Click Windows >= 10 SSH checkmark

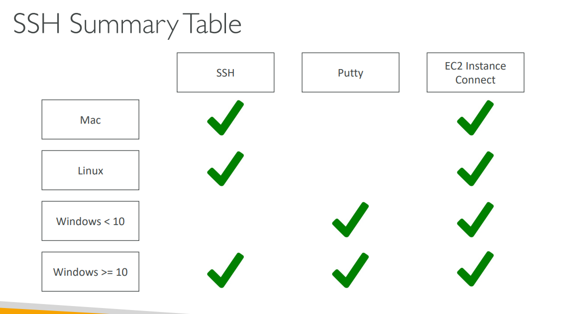225,271
